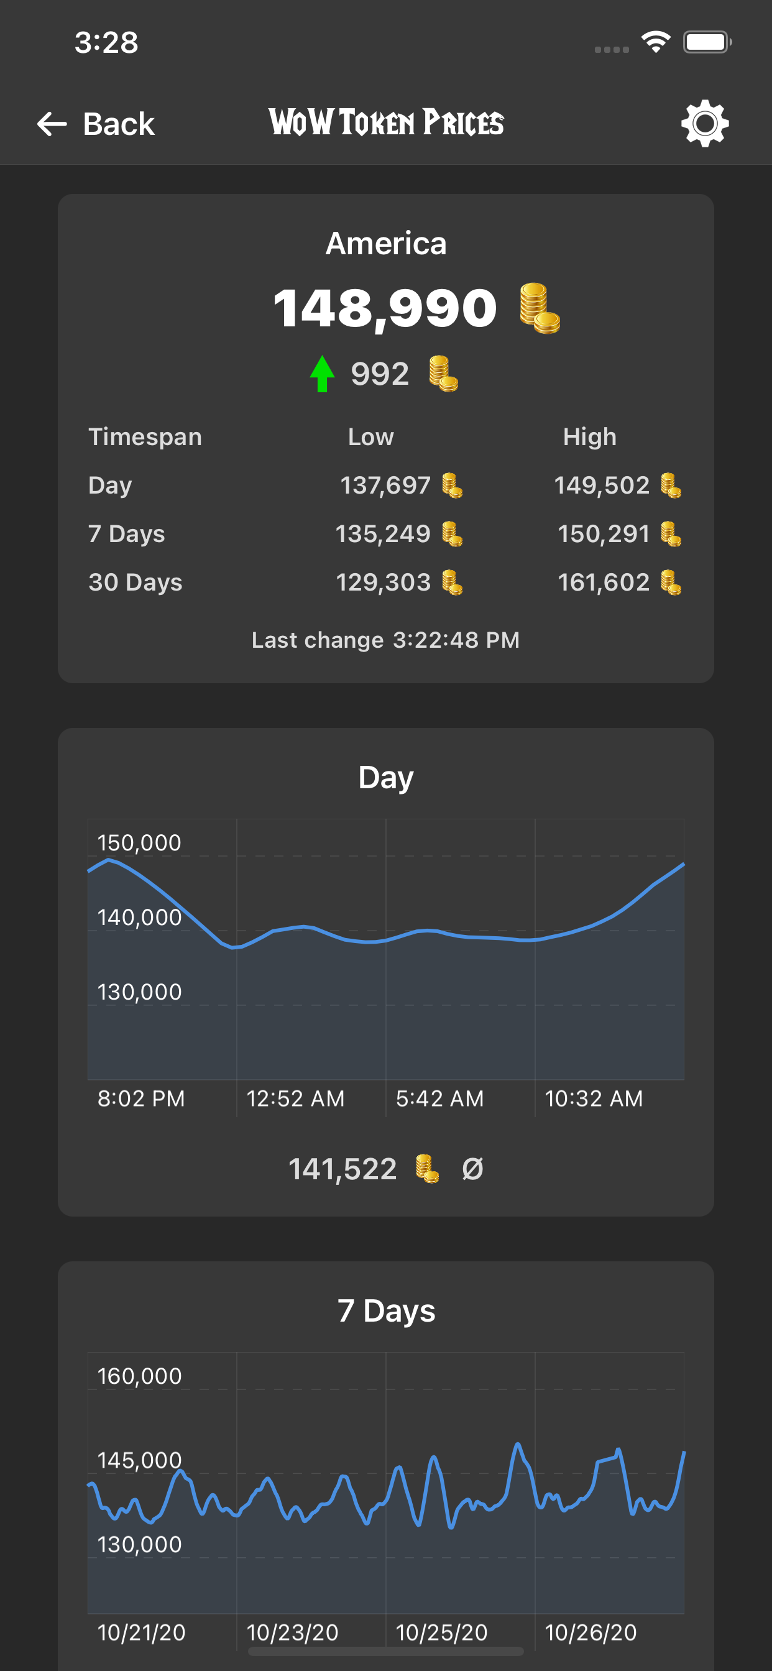This screenshot has height=1671, width=772.
Task: Tap 130,000 axis label on Day chart
Action: point(139,992)
